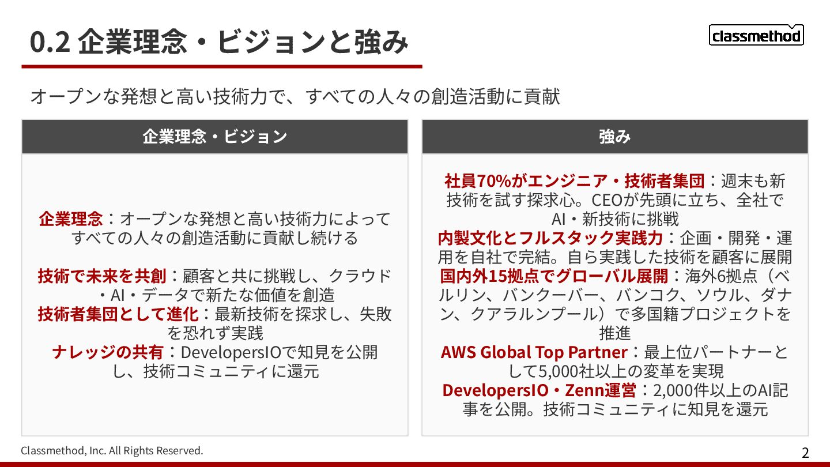
Task: Select the text "を恐れず実践"
Action: 215,333
